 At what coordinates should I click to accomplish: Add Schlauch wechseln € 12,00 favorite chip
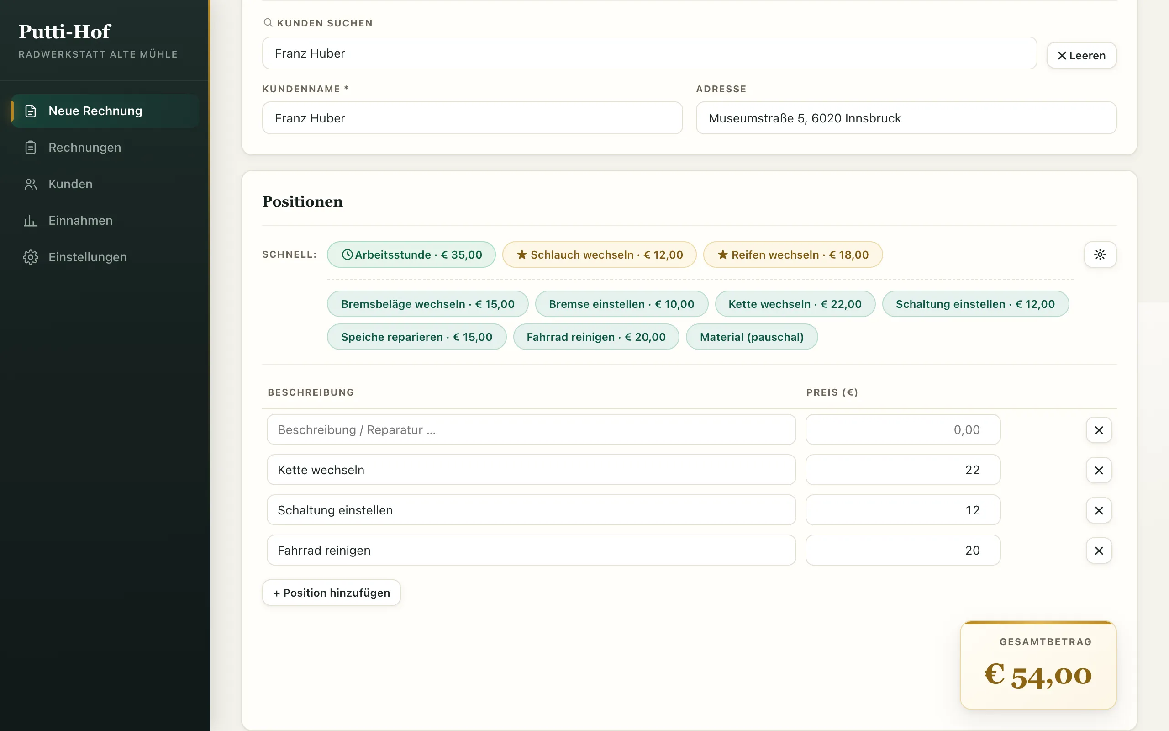(600, 254)
